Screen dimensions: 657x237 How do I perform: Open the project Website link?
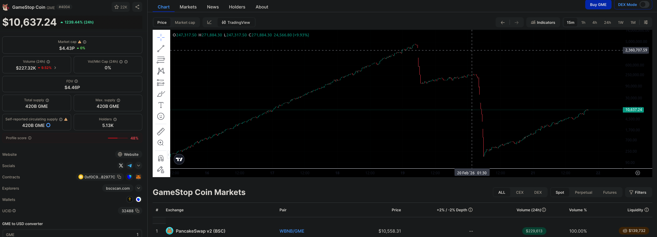pyautogui.click(x=128, y=154)
